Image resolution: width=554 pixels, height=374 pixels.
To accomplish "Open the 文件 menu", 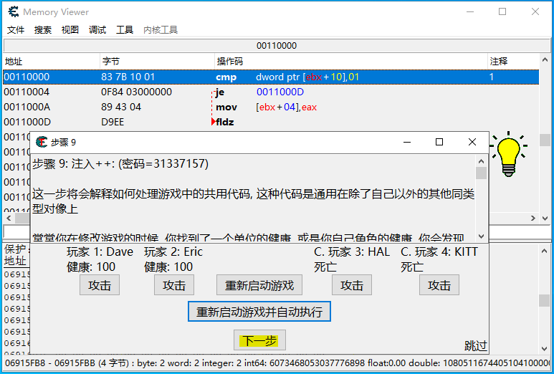I will (16, 30).
